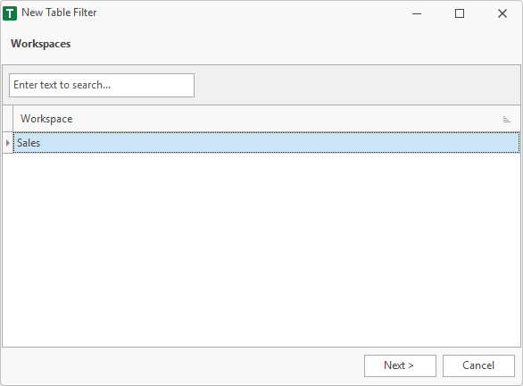Viewport: 523px width, 386px height.
Task: Select the Sales workspace row
Action: (x=267, y=143)
